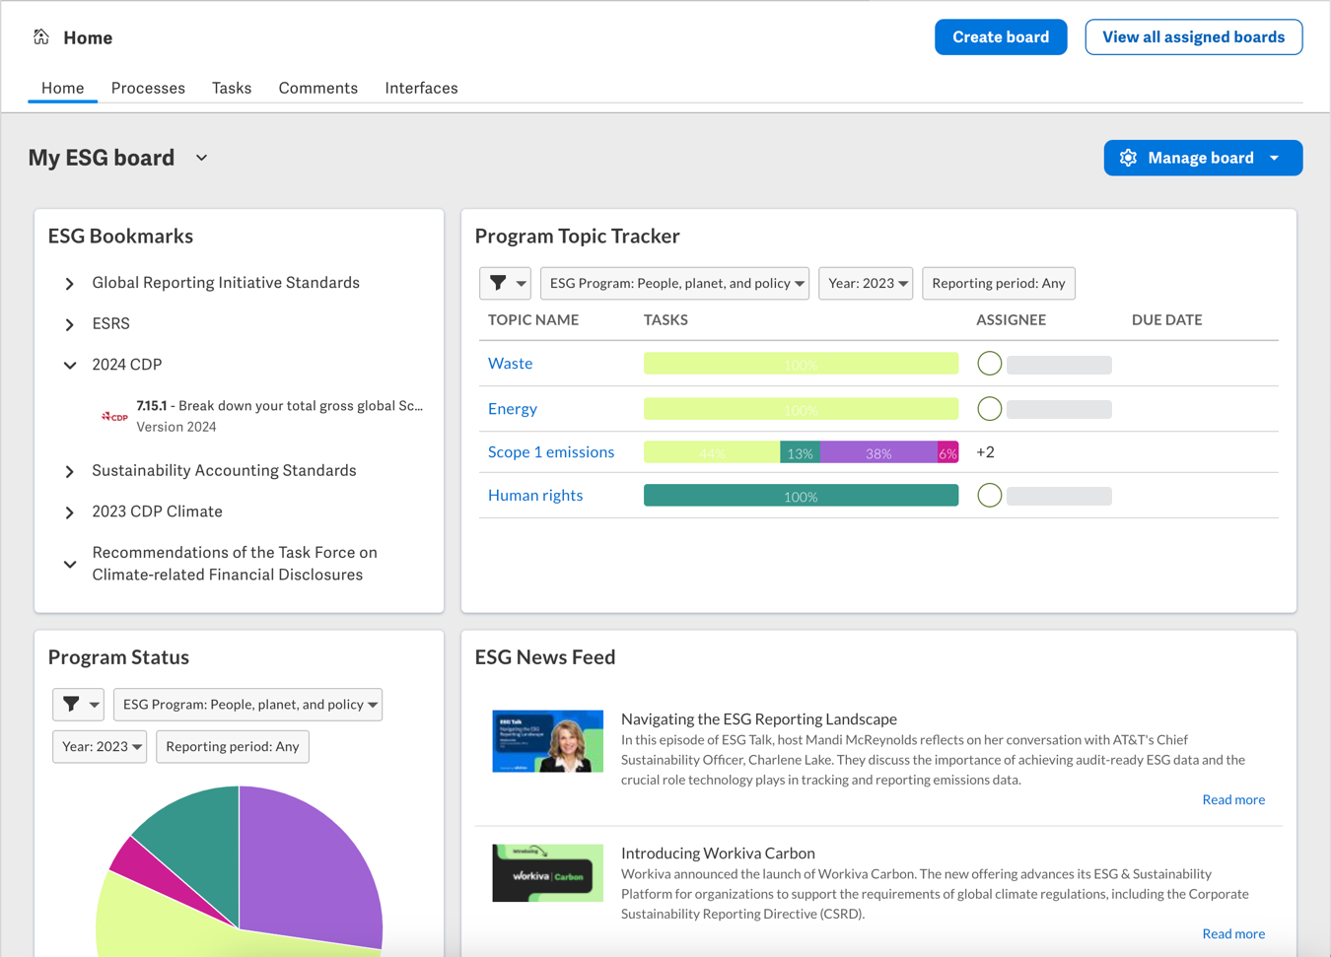This screenshot has width=1331, height=957.
Task: Click Read more for Navigating the ESG Reporting Landscape
Action: click(x=1233, y=799)
